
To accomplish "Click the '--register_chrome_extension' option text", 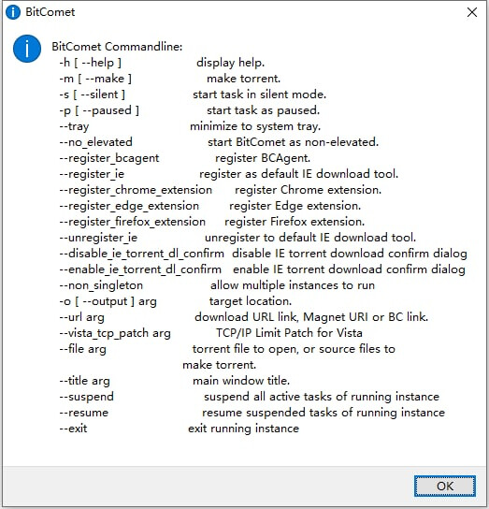I will point(136,190).
